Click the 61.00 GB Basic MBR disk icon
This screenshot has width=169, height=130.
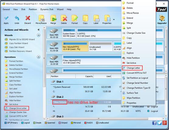coord(54,44)
